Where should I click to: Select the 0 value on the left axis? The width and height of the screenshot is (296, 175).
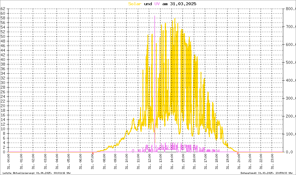(4, 152)
